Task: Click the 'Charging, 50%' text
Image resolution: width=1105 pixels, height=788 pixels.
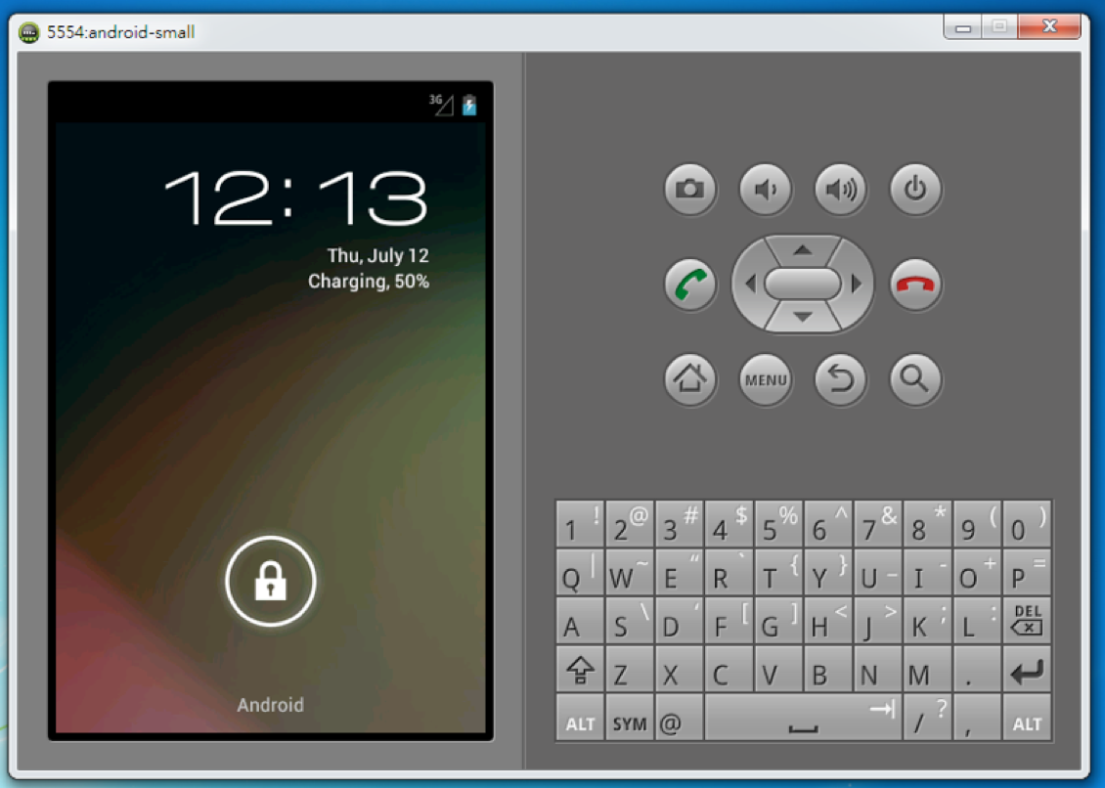Action: click(x=369, y=282)
